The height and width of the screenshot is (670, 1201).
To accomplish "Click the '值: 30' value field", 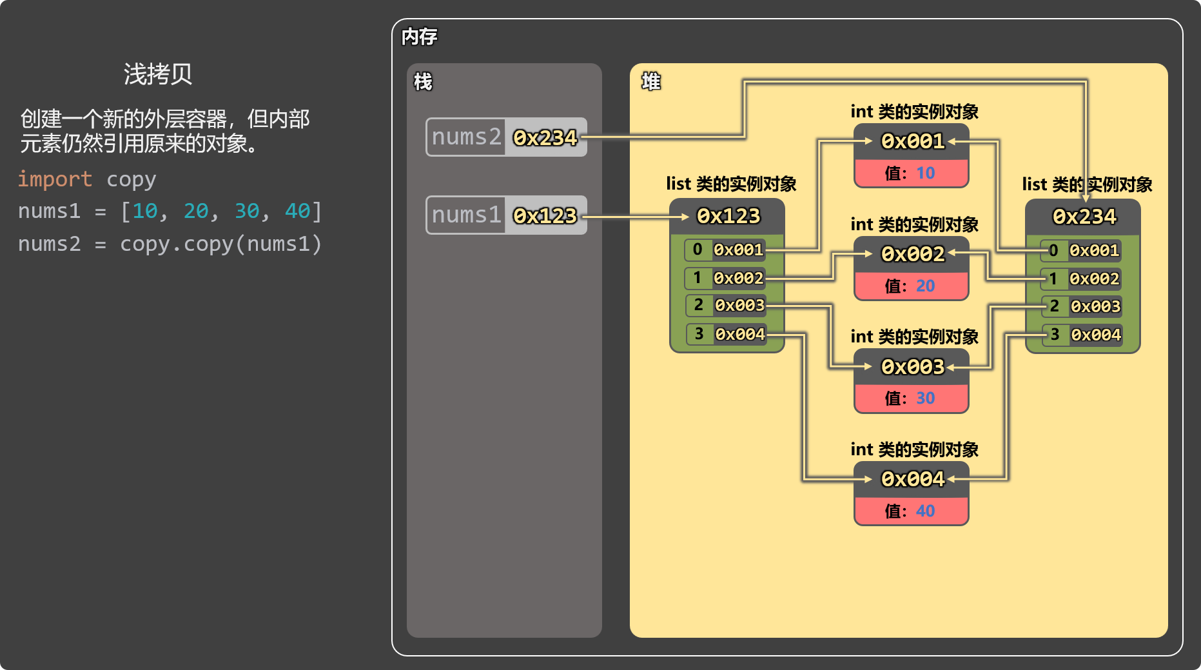I will point(912,398).
